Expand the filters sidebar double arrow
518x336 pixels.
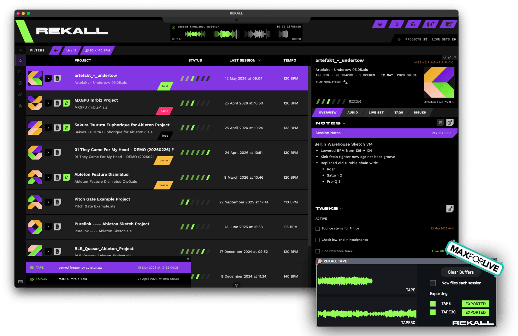[x=20, y=50]
